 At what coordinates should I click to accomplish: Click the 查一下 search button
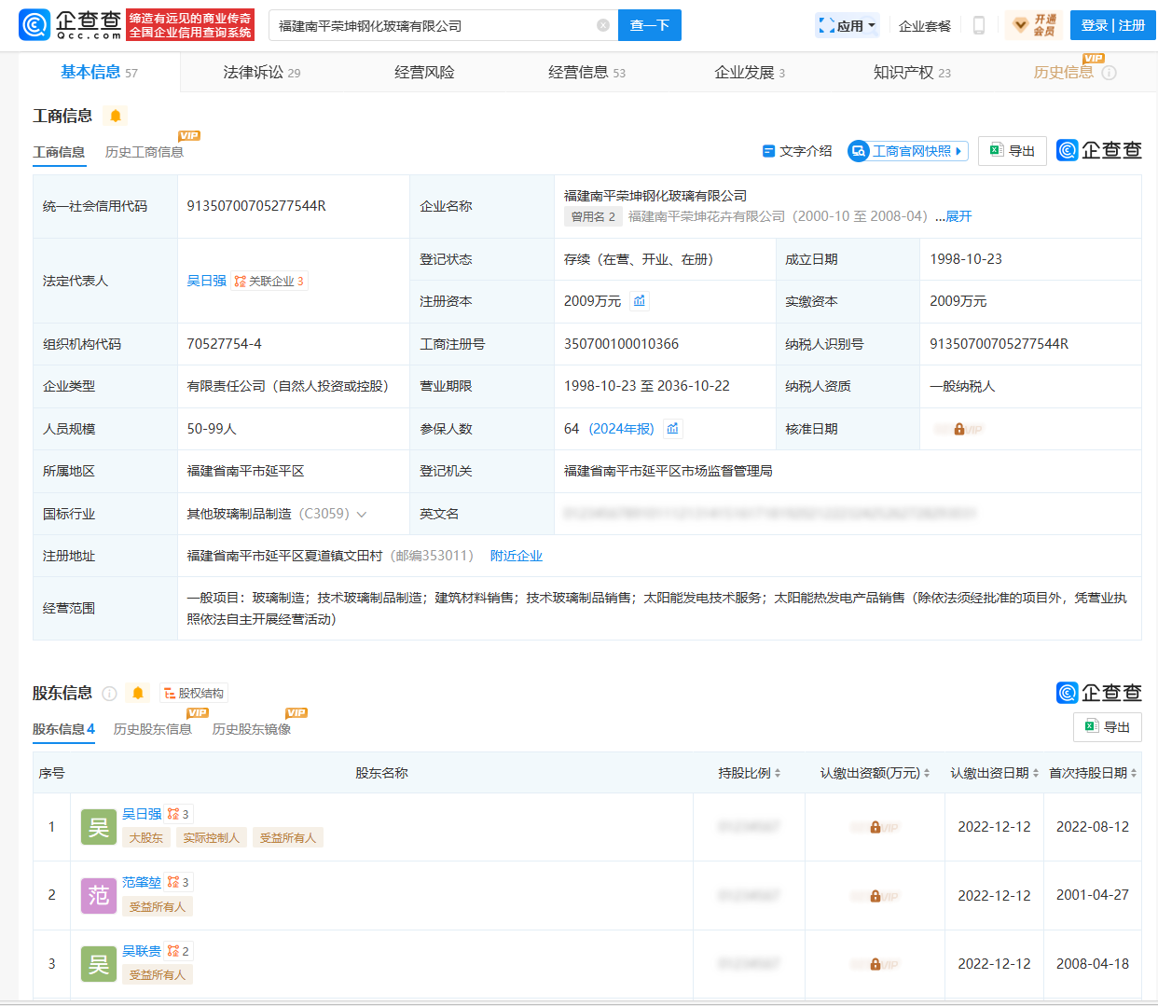pyautogui.click(x=650, y=25)
